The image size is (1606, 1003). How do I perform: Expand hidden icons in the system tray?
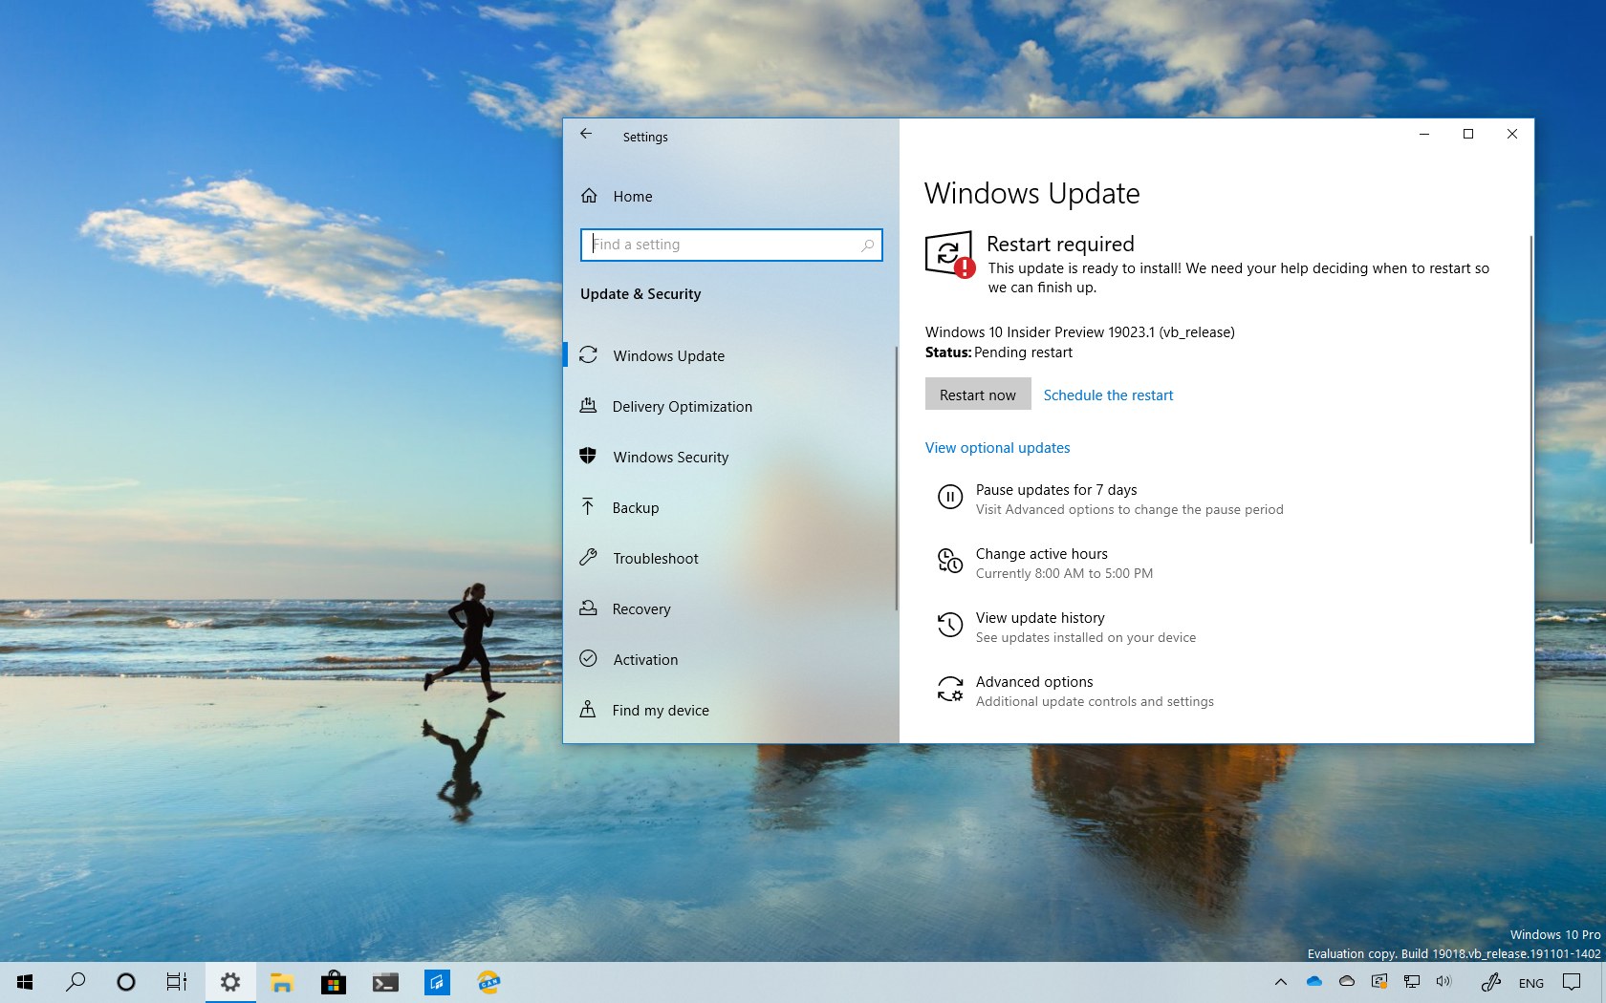1280,982
